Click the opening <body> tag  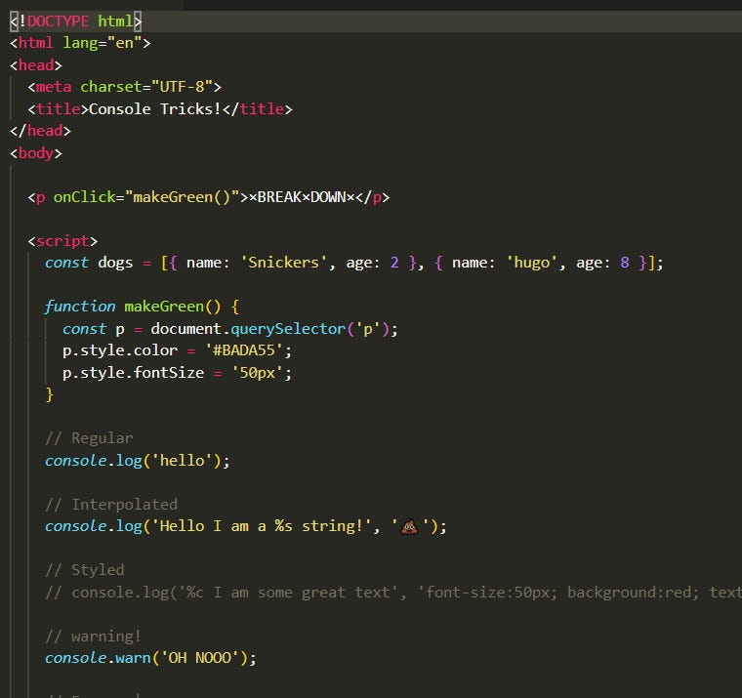pos(36,153)
